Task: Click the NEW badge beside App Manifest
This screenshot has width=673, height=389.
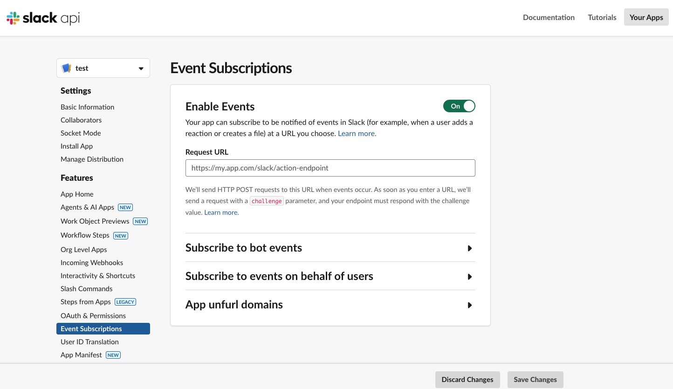Action: click(113, 355)
